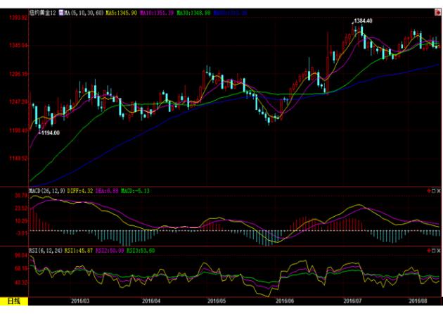Click the diamond settings icon in MACD panel
This screenshot has height=314, width=443.
tap(433, 191)
